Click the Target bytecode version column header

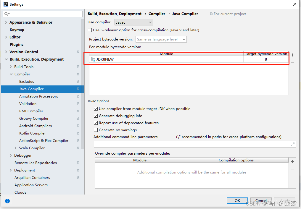pyautogui.click(x=266, y=54)
